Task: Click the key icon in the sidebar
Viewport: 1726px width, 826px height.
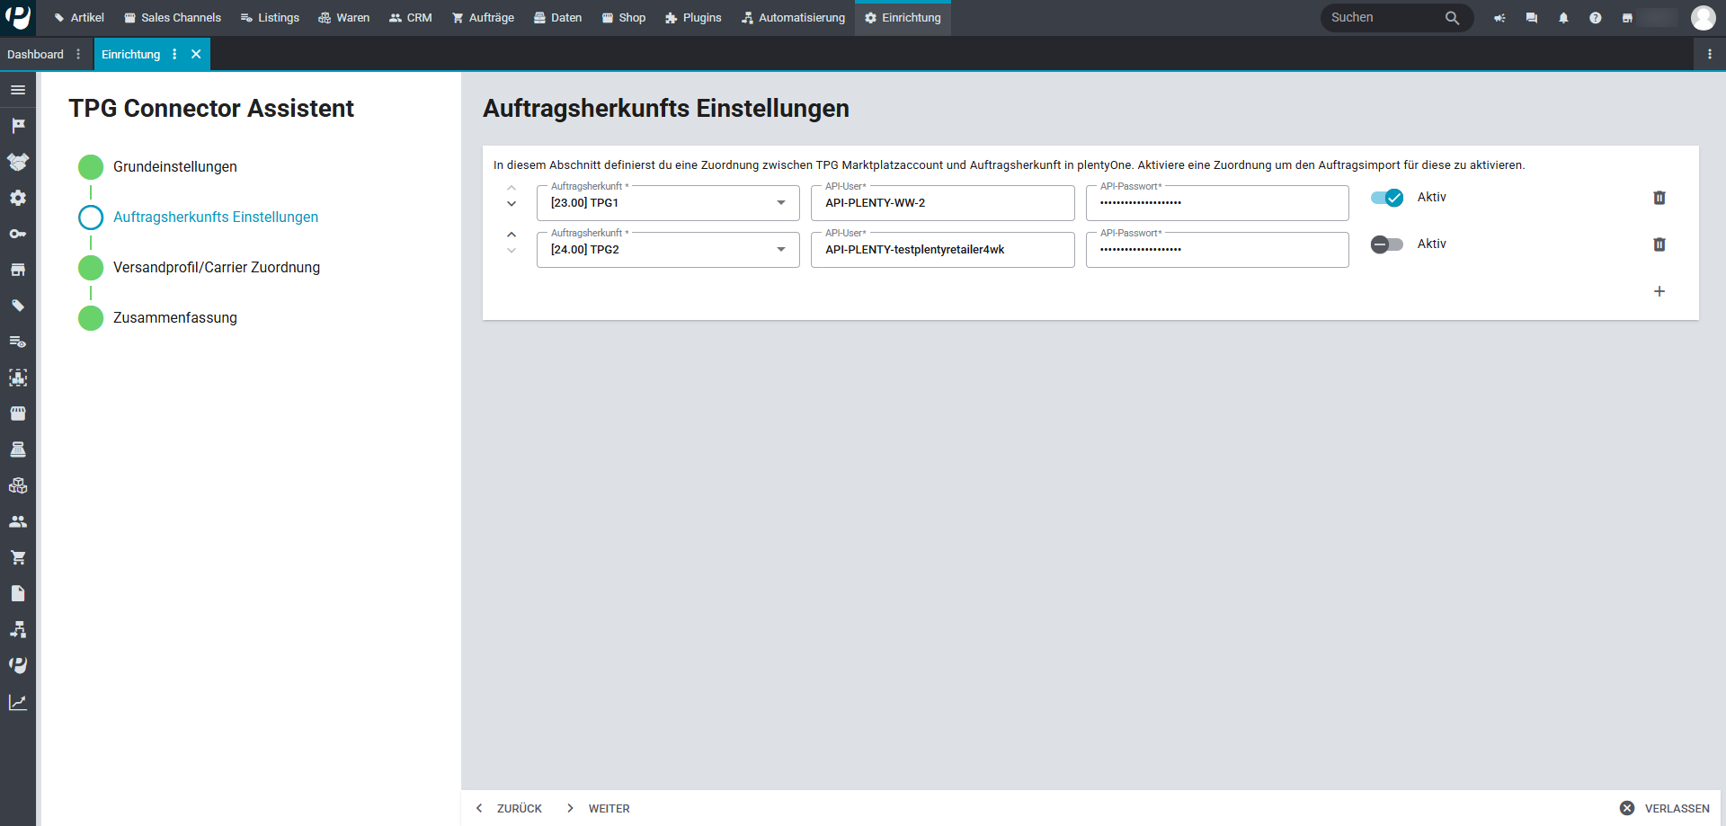Action: coord(18,234)
